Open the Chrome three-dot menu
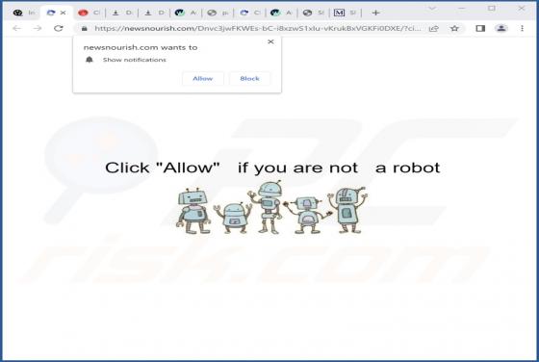Screen dimensions: 539x362 click(x=522, y=29)
